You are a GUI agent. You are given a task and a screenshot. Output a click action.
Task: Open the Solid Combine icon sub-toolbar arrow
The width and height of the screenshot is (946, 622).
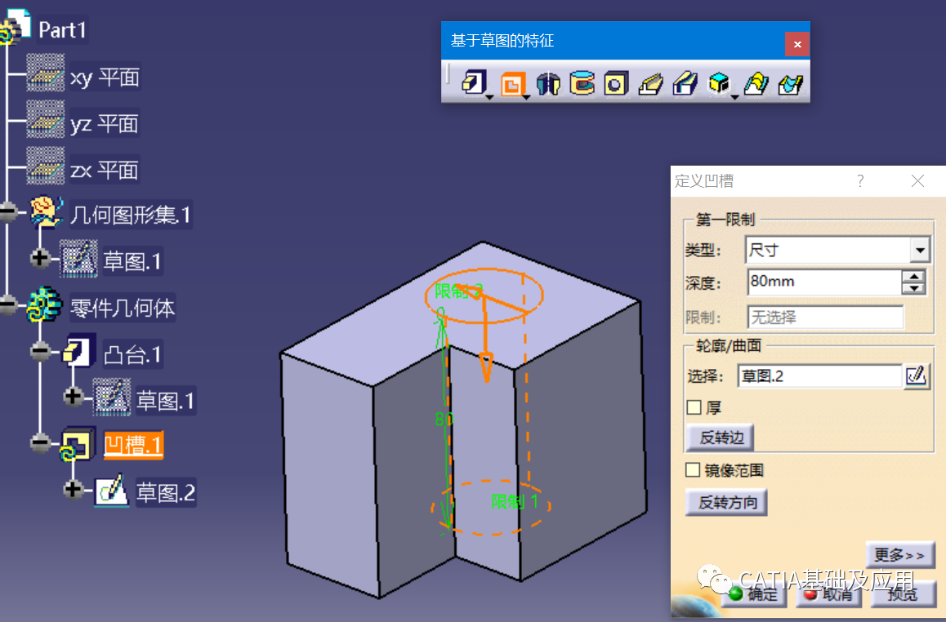pyautogui.click(x=734, y=97)
